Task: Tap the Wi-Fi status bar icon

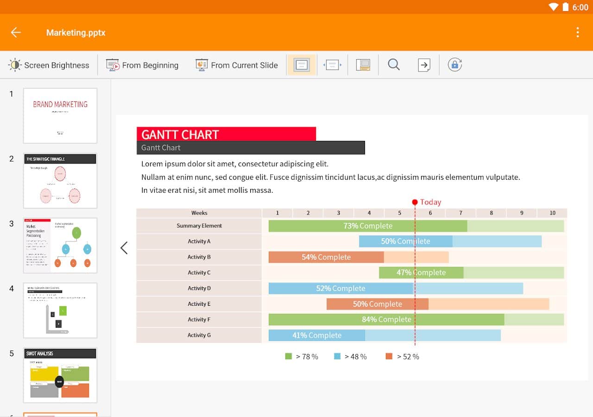Action: (x=553, y=7)
